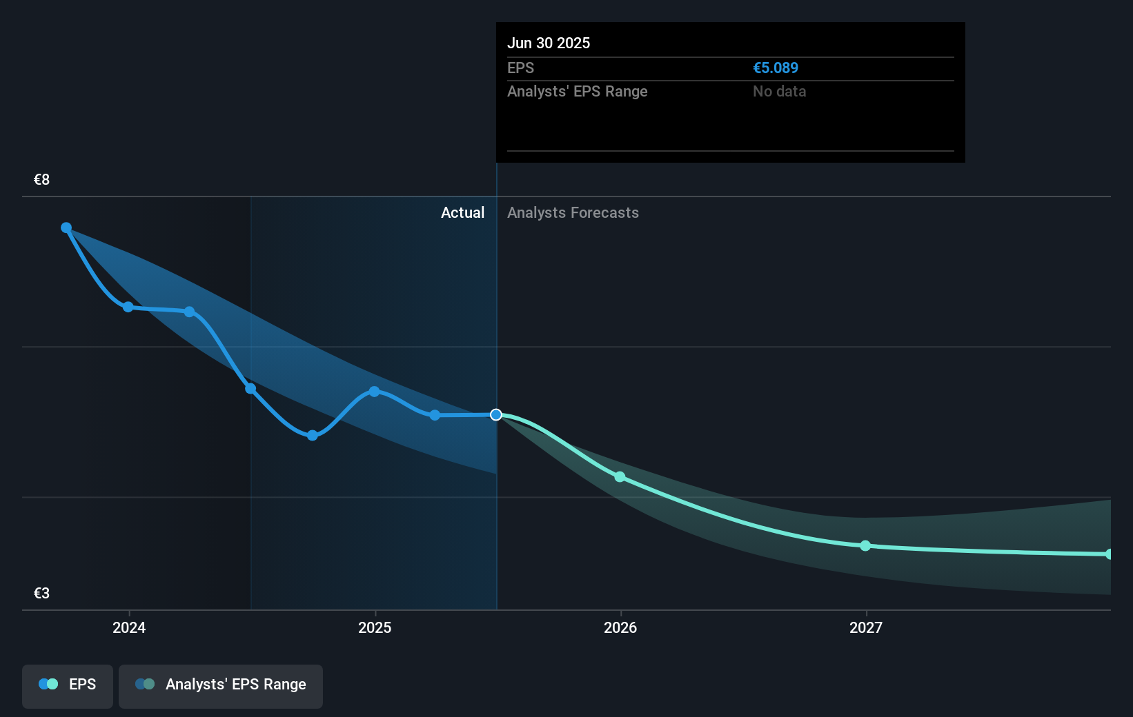Viewport: 1133px width, 717px height.
Task: Toggle the EPS legend chip
Action: [x=67, y=686]
